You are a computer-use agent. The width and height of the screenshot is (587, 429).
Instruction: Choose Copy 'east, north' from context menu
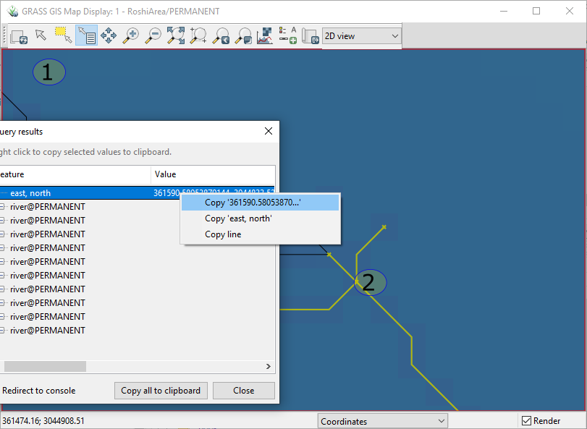point(238,218)
